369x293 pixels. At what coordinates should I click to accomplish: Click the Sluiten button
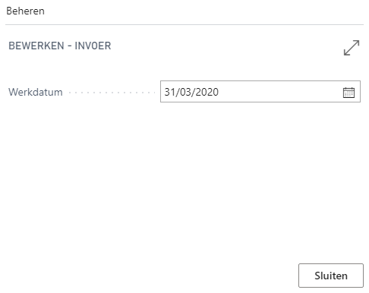point(331,276)
